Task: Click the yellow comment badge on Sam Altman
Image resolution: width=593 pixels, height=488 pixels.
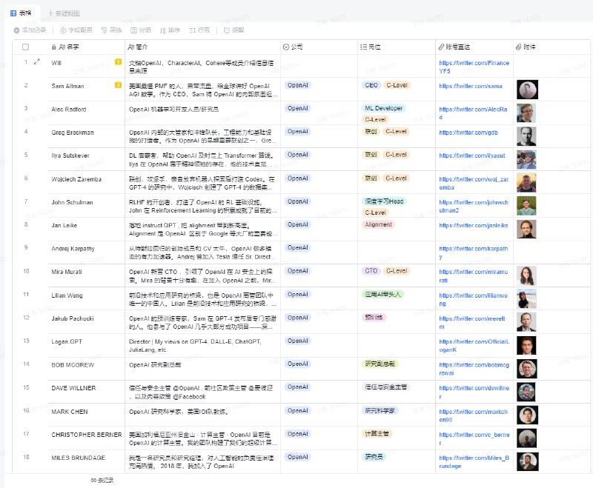Action: point(118,85)
